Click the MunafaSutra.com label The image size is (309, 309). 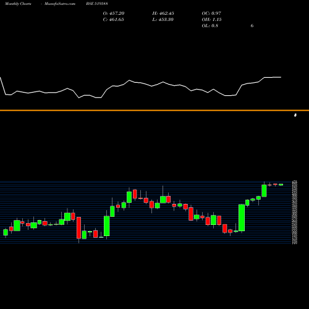pos(60,4)
